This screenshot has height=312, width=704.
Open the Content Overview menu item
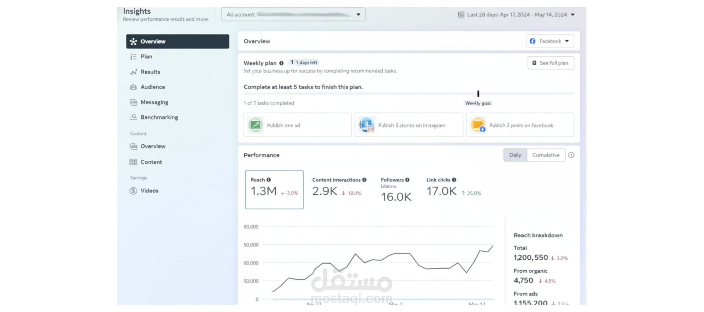[153, 146]
